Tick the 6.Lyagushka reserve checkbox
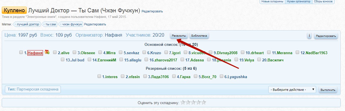This screenshot has height=111, width=345. point(221,76)
